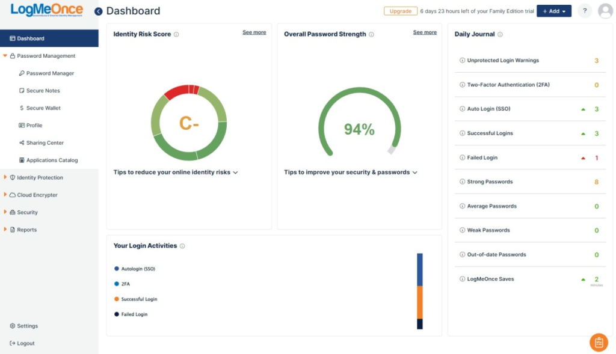Viewport: 616px width, 354px height.
Task: Click info icon beside Overall Password Strength
Action: coord(371,35)
